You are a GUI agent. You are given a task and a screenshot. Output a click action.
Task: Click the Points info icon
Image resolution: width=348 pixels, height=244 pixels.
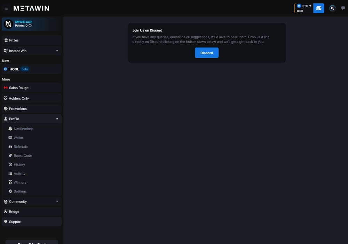click(x=30, y=25)
